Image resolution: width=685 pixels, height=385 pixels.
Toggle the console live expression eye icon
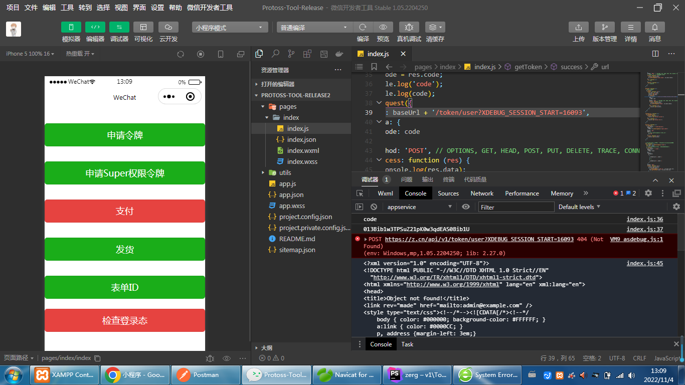[x=466, y=207]
